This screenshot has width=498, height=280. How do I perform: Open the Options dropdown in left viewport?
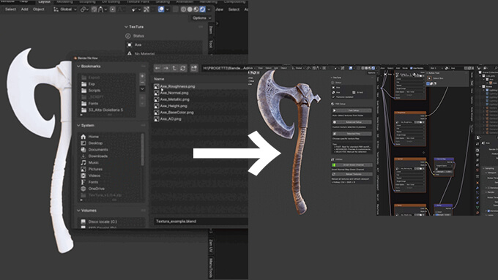(201, 18)
